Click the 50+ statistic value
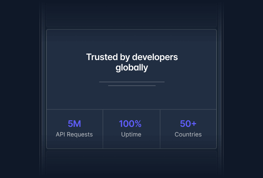This screenshot has width=263, height=178. coord(188,124)
